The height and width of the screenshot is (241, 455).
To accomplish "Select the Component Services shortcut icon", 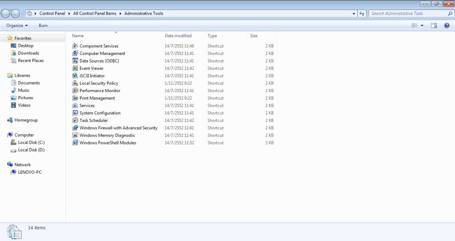I will [x=75, y=46].
